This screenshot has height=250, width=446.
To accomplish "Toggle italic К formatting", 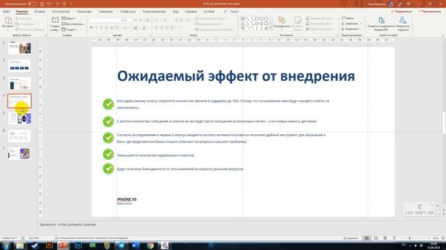I will (96, 28).
